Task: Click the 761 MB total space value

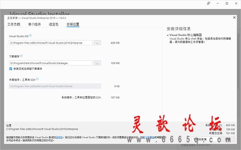Action: click(x=230, y=133)
